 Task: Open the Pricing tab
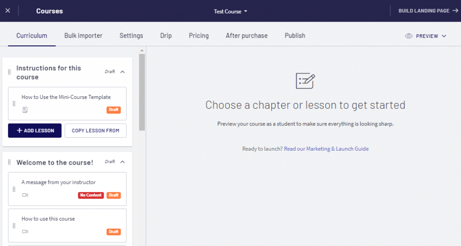click(x=199, y=36)
